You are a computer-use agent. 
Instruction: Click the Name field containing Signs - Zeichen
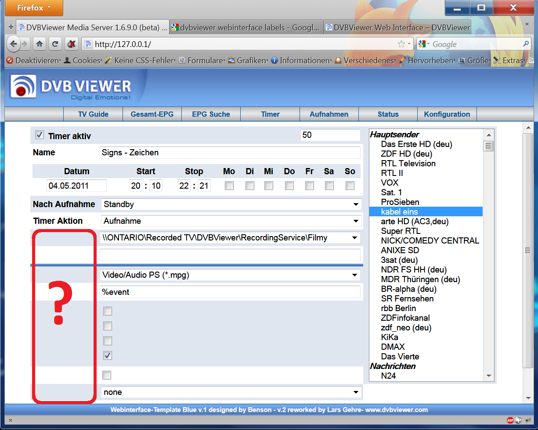click(230, 153)
